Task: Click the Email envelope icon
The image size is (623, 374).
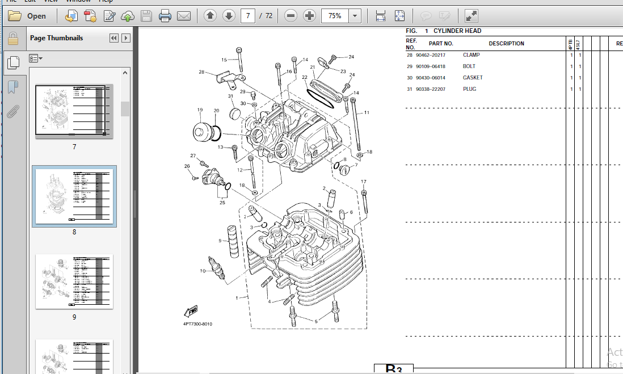Action: coord(184,16)
